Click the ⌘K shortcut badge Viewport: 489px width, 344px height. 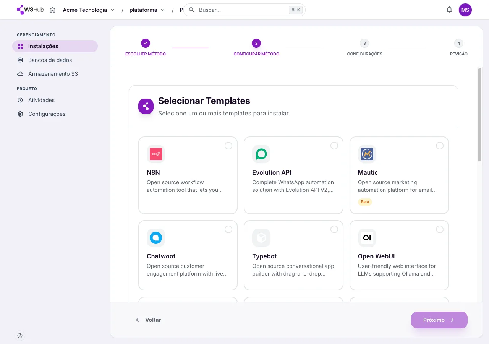coord(295,10)
